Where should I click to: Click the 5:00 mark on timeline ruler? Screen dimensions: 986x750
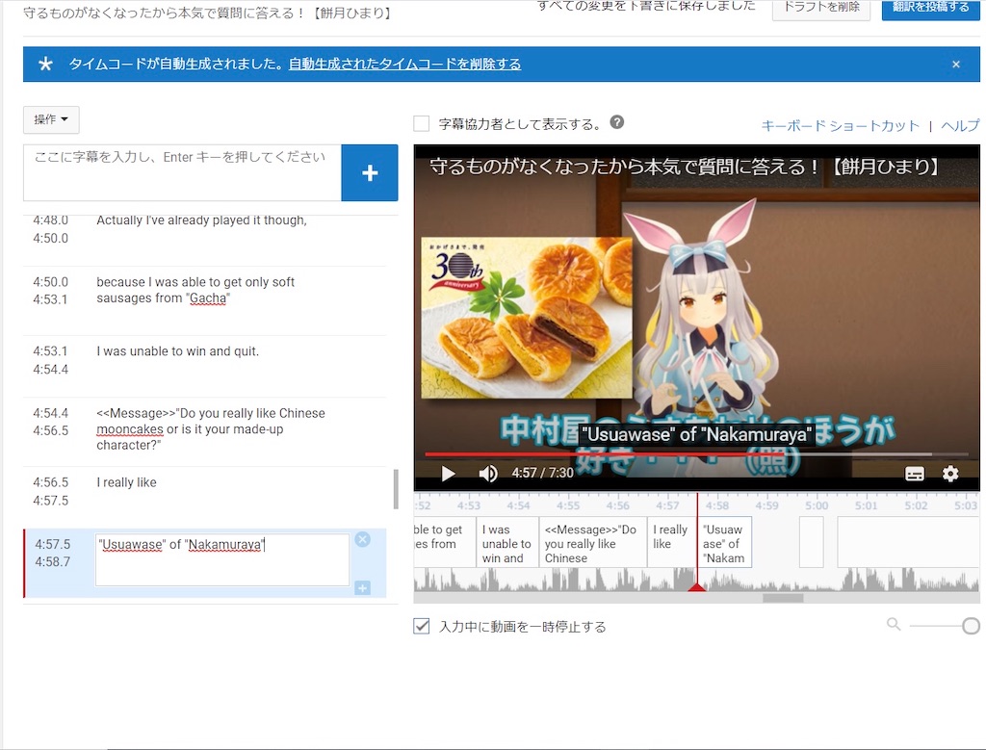point(817,505)
